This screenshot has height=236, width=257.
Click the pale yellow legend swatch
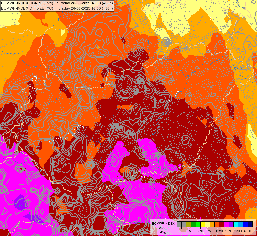click(x=207, y=224)
